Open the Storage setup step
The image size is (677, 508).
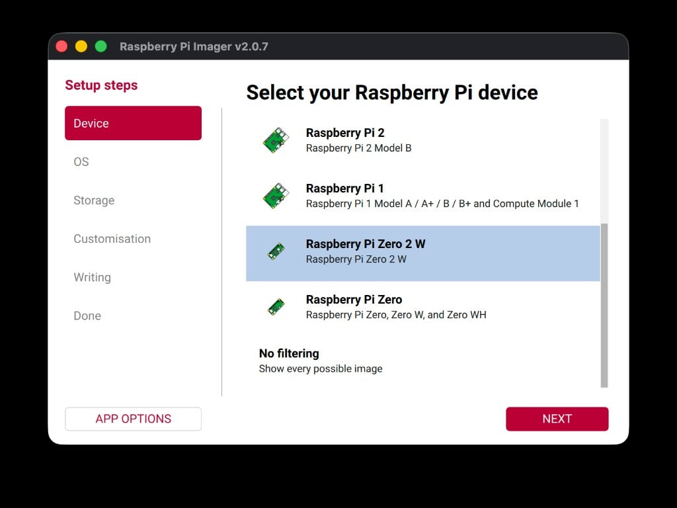pos(94,200)
